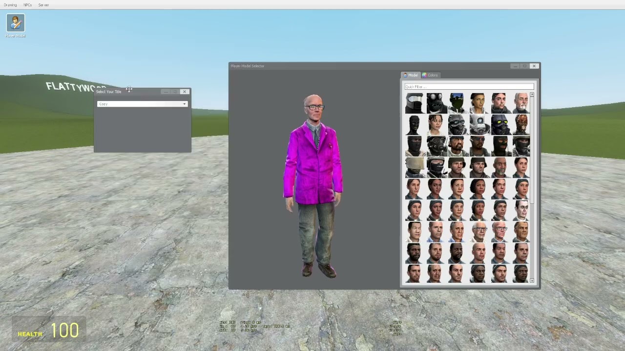Choose the pale G-Man model thumbnail
The image size is (625, 351).
pyautogui.click(x=521, y=211)
